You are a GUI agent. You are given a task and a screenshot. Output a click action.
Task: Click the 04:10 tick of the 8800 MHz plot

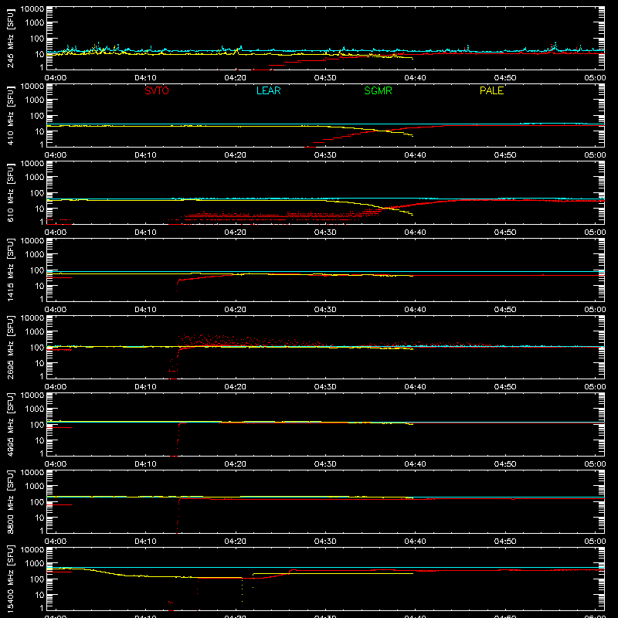pos(145,542)
